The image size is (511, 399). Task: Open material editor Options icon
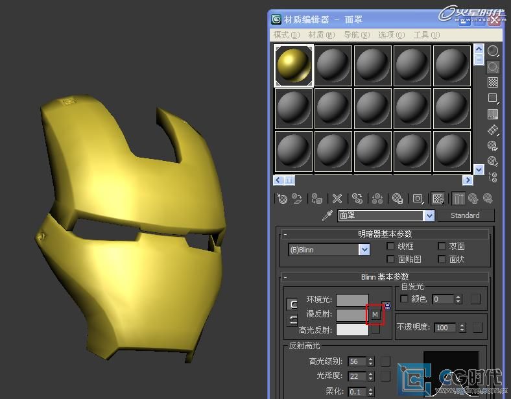pyautogui.click(x=493, y=146)
